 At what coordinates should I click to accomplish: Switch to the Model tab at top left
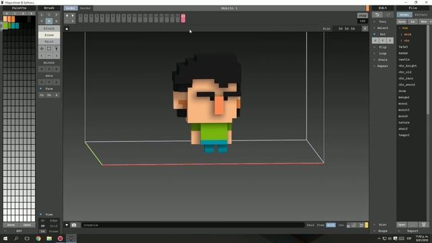pos(70,8)
